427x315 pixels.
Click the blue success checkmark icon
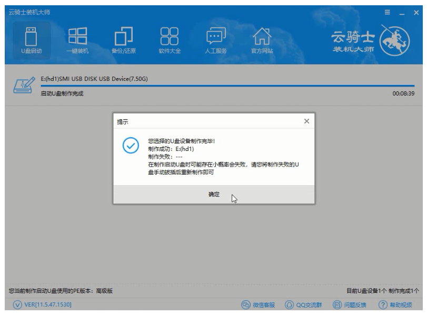click(130, 146)
